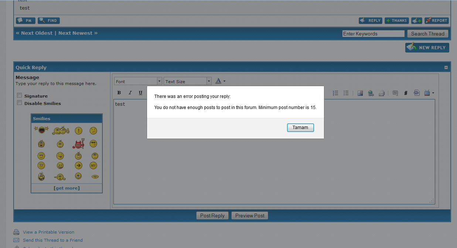
Task: Click the insert quote toolbar icon
Action: [x=395, y=93]
